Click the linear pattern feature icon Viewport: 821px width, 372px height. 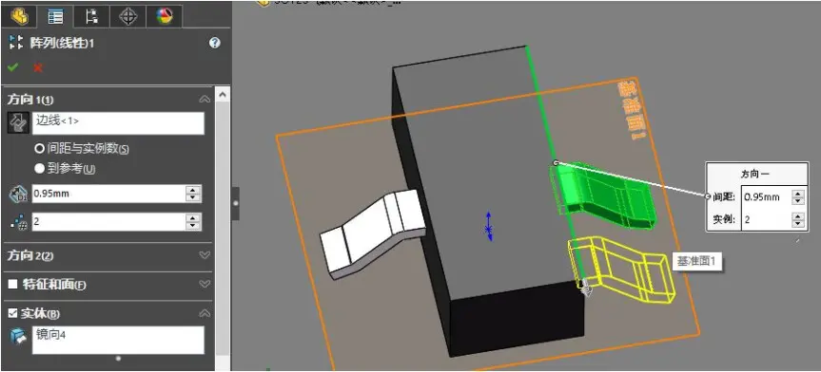click(16, 43)
